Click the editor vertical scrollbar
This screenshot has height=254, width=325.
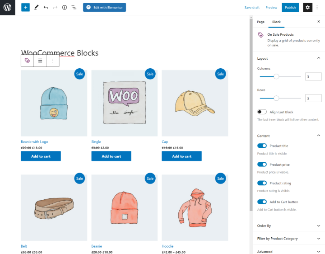coord(251,114)
